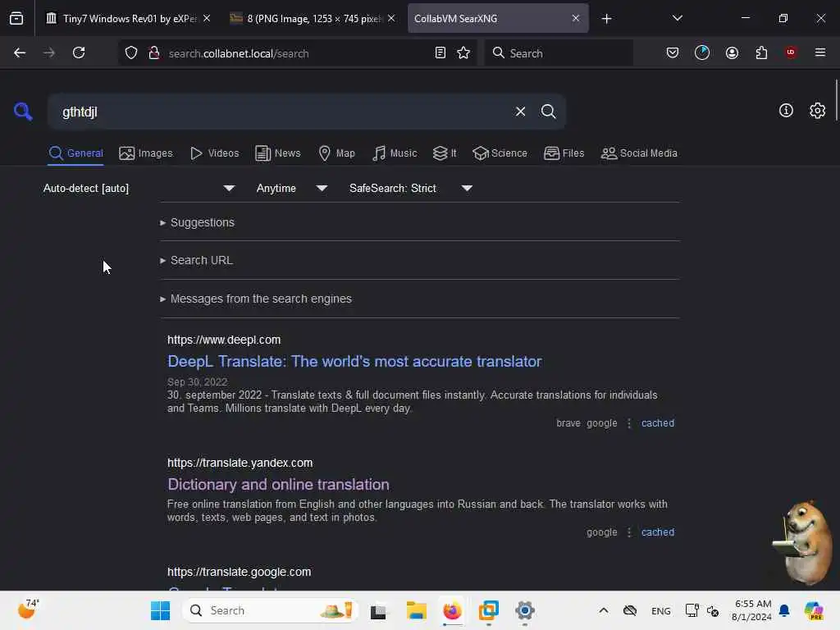Viewport: 840px width, 630px height.
Task: Open the notification bell in tray
Action: (783, 610)
